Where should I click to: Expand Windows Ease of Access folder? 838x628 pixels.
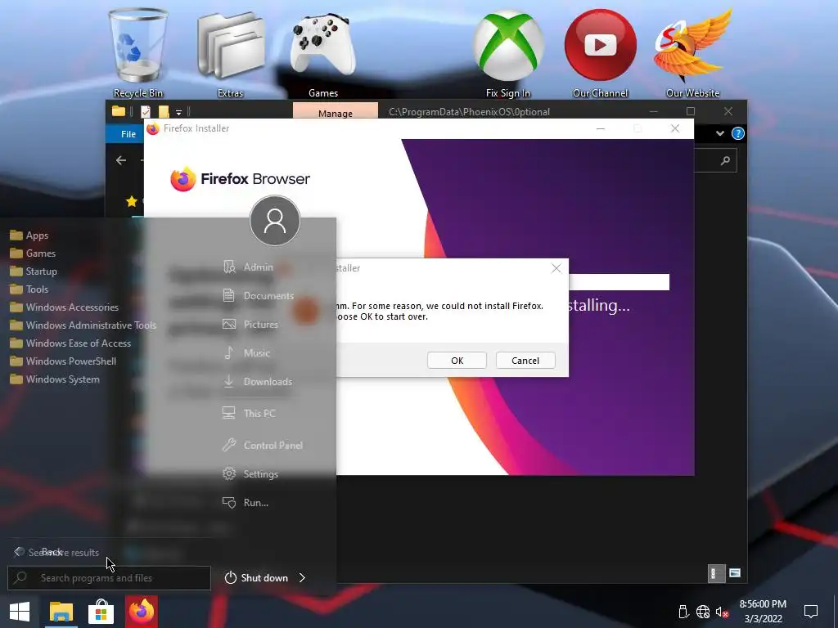click(70, 343)
